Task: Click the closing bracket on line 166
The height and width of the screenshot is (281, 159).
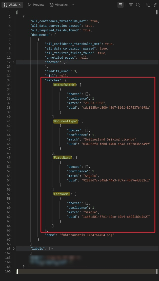Action: coord(17,271)
